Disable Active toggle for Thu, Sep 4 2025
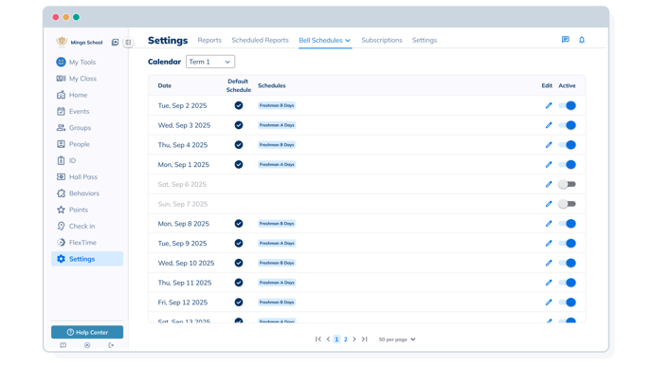This screenshot has height=367, width=652. (x=568, y=145)
